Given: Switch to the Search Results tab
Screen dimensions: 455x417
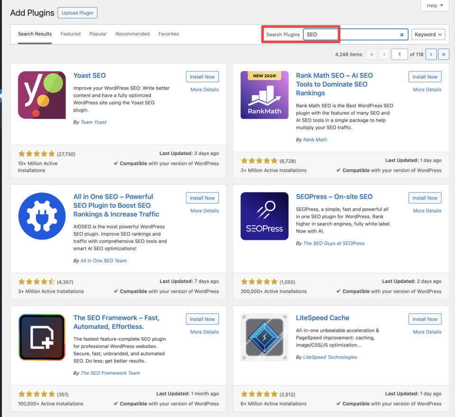Looking at the screenshot, I should pyautogui.click(x=35, y=34).
